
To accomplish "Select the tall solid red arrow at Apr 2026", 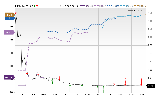I will (x=141, y=82).
